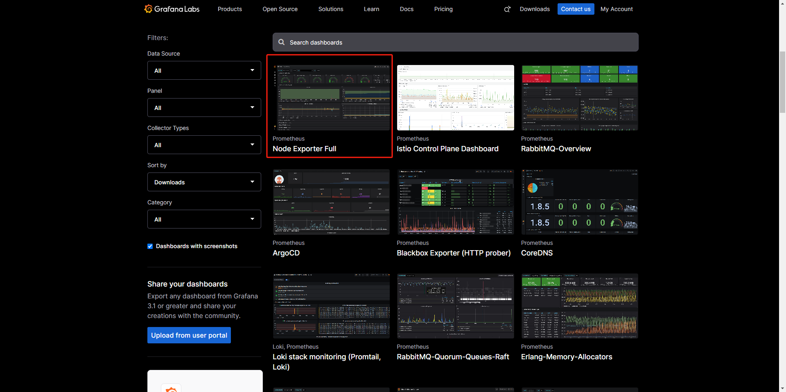Viewport: 786px width, 392px height.
Task: Open the RabbitMQ-Quorum-Queues-Raft thumbnail
Action: (x=455, y=306)
